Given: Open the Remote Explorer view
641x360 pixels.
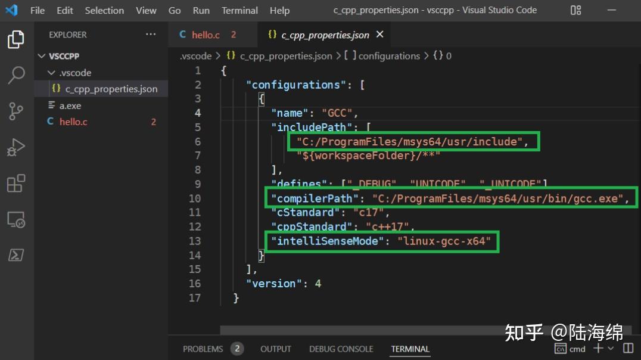Looking at the screenshot, I should (x=15, y=220).
